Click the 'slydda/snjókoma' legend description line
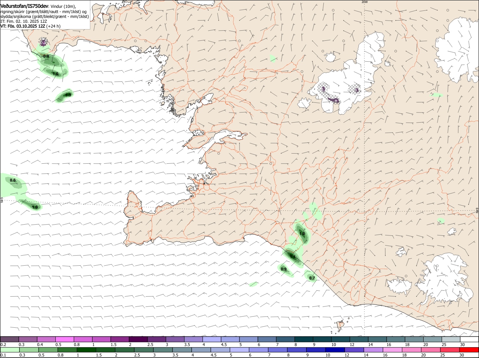Image resolution: width=479 pixels, height=358 pixels. pos(45,16)
